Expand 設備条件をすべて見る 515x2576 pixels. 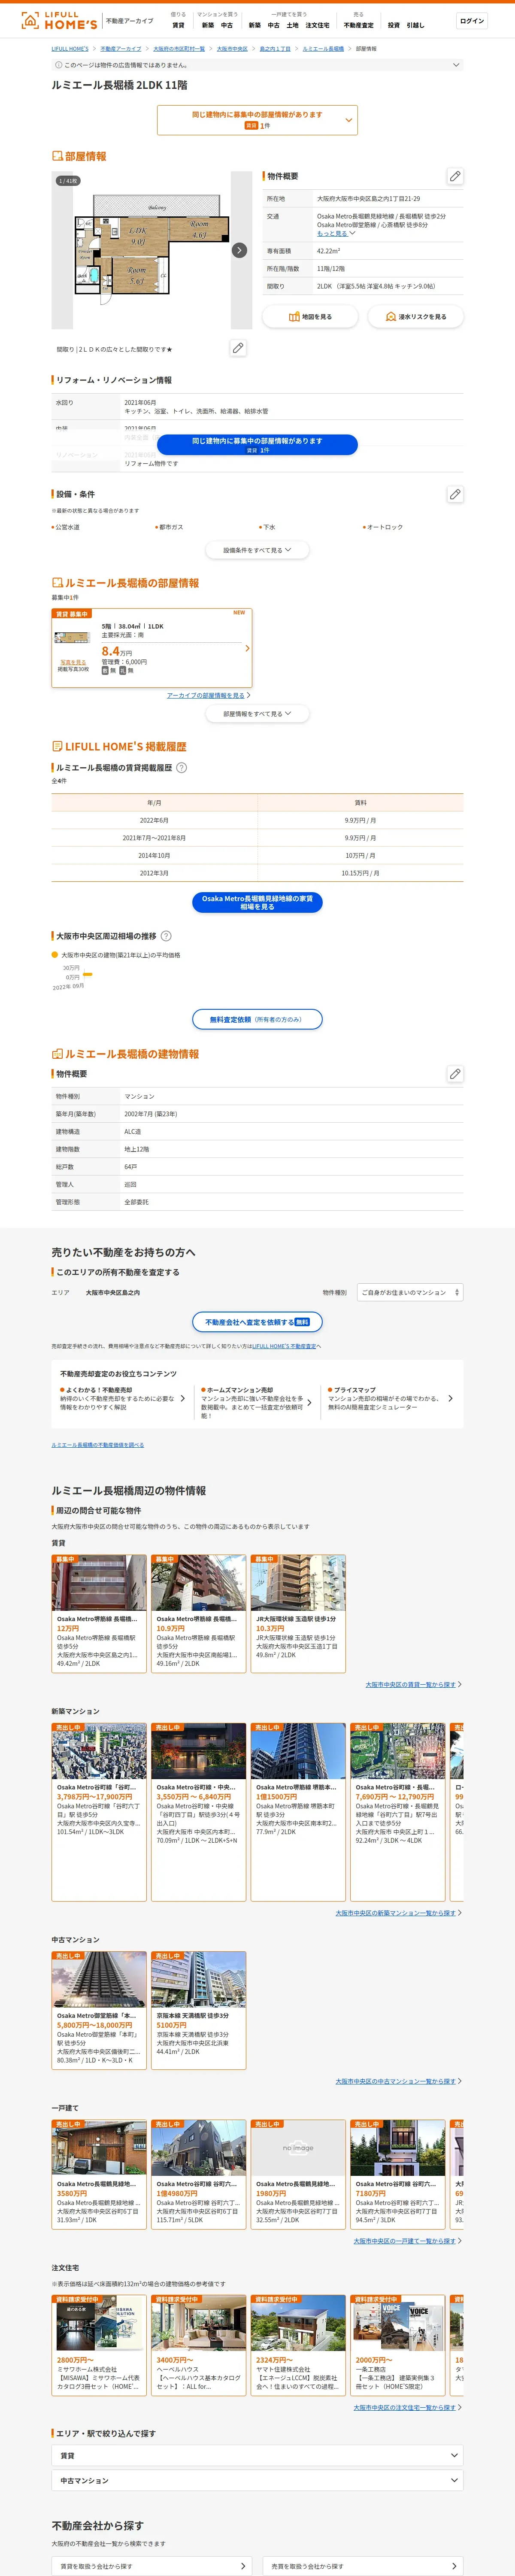(257, 550)
